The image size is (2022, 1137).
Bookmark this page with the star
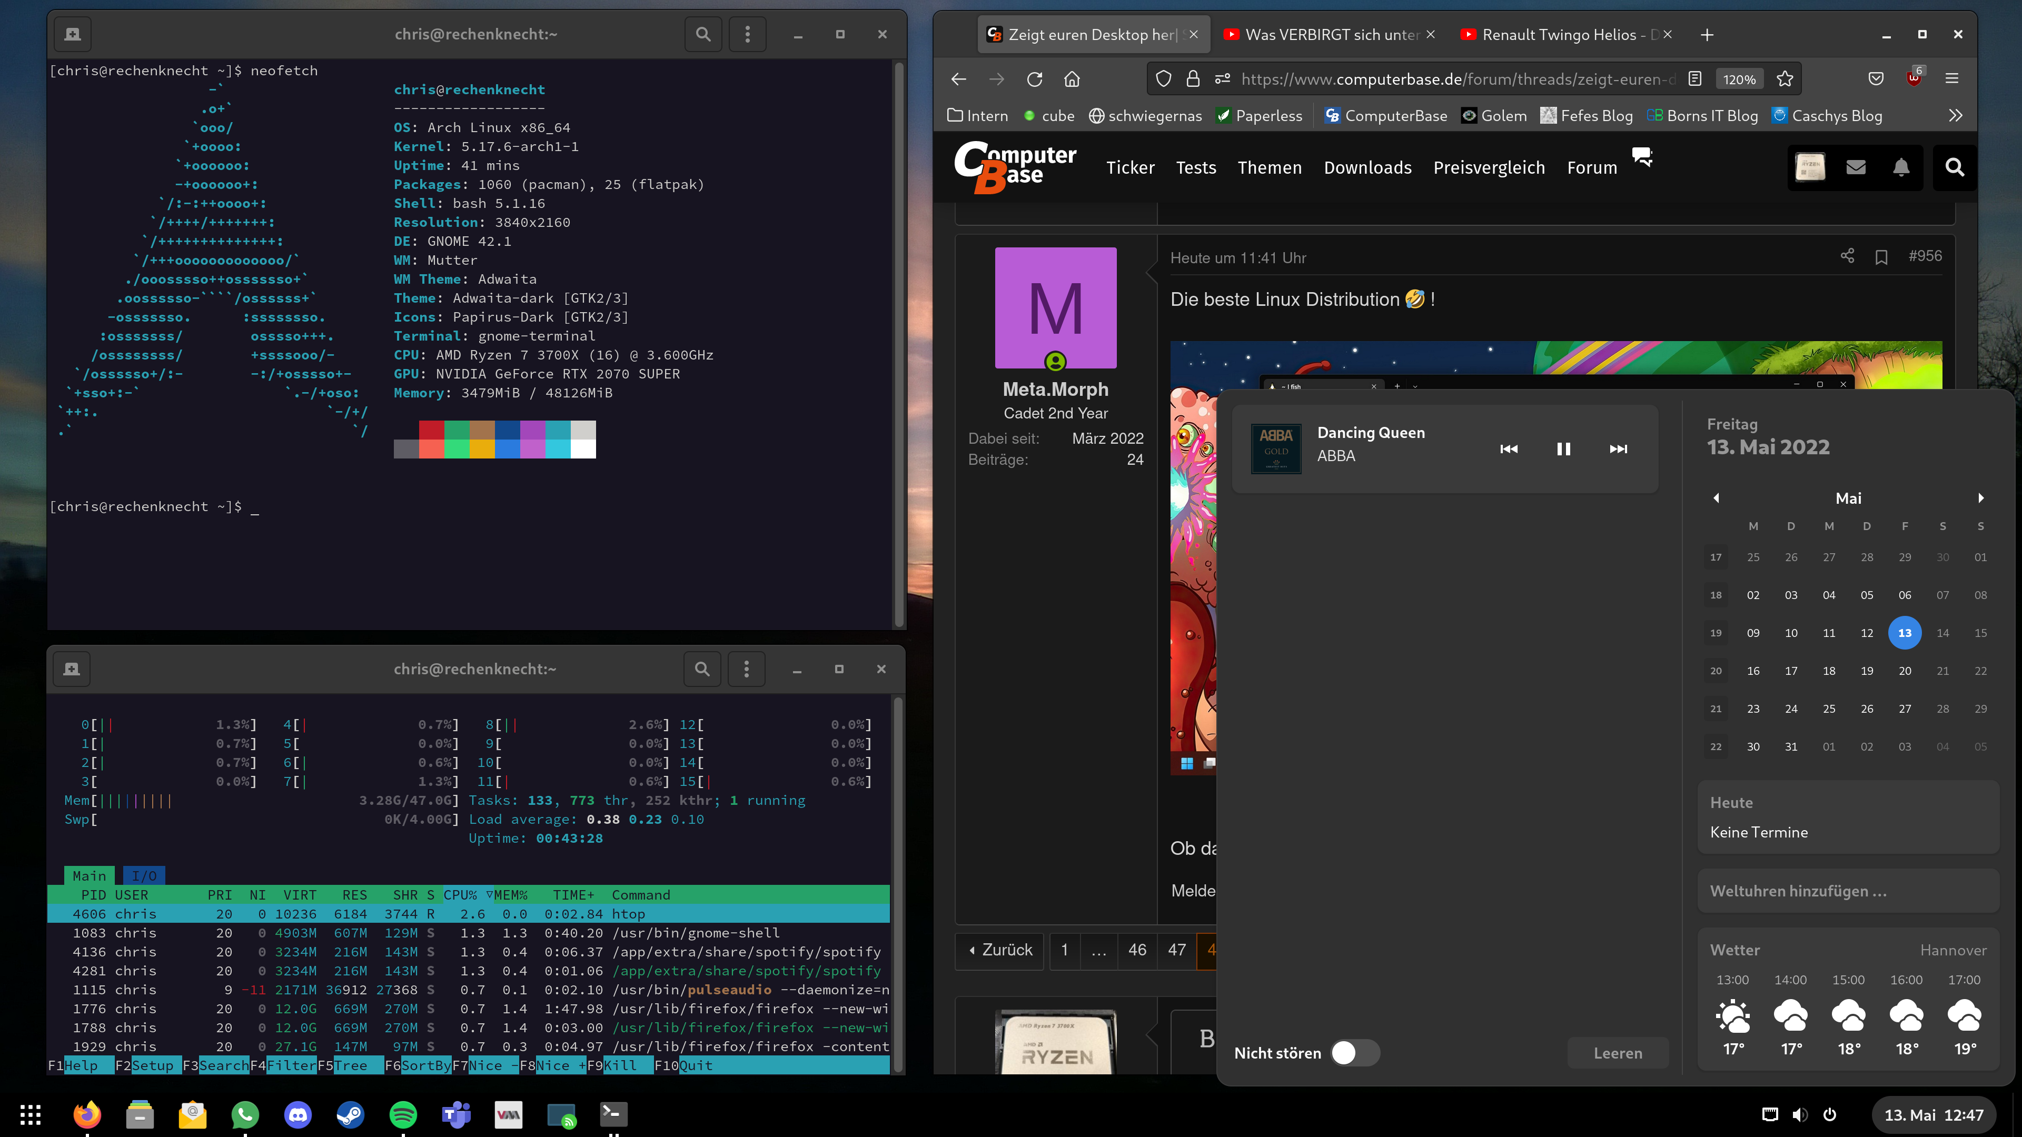point(1785,78)
